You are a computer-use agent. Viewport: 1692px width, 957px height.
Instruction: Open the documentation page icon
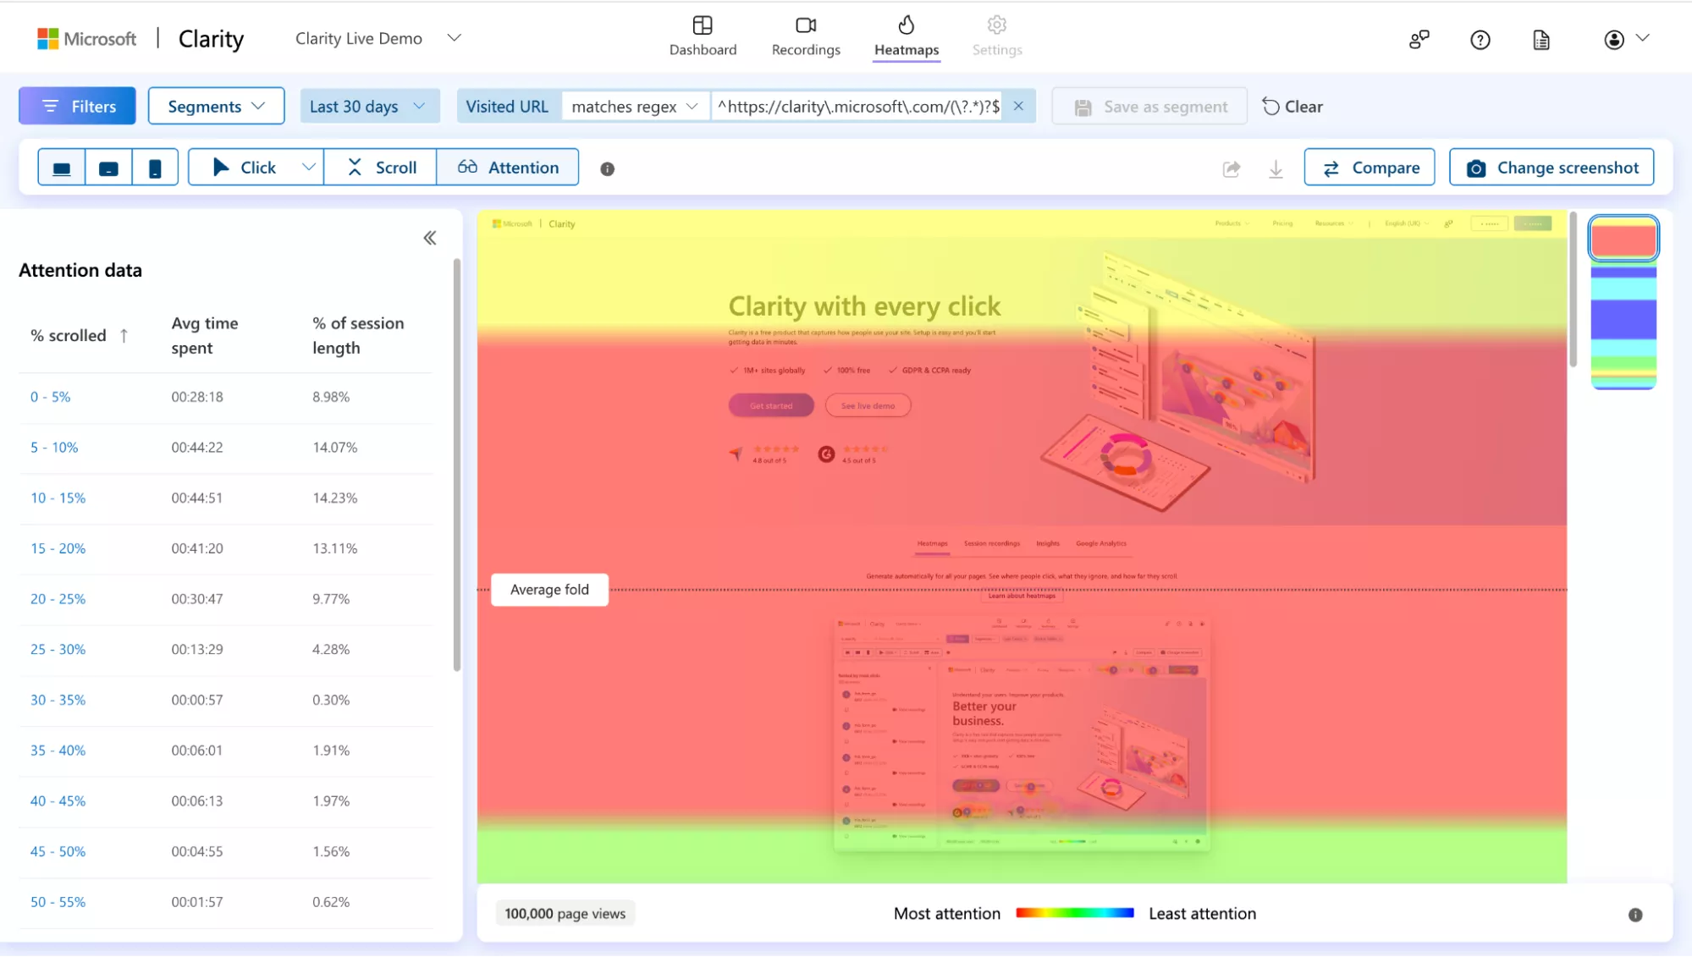tap(1541, 40)
